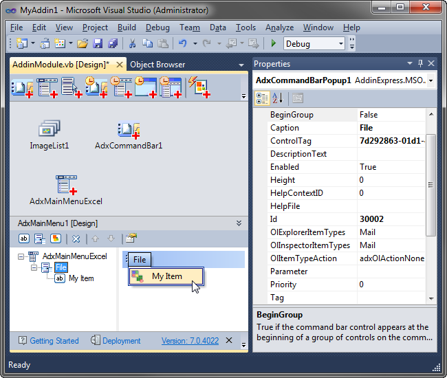
Task: Collapse the AdxMainMenu1 Design pane
Action: tap(239, 223)
